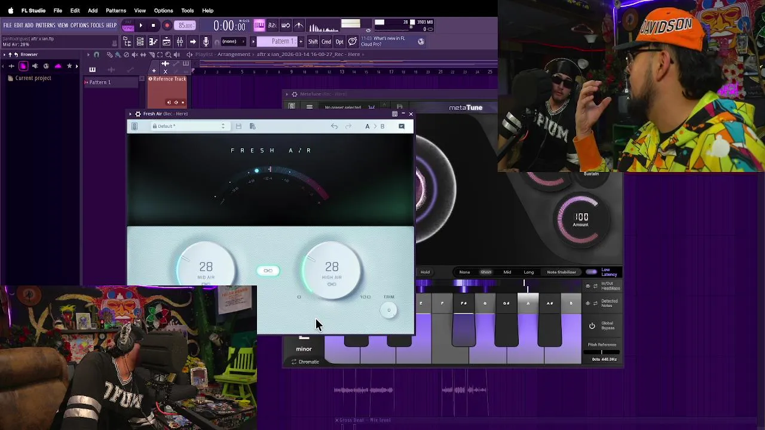Open the FILE menu in FL toolbar
The height and width of the screenshot is (430, 765).
click(8, 25)
